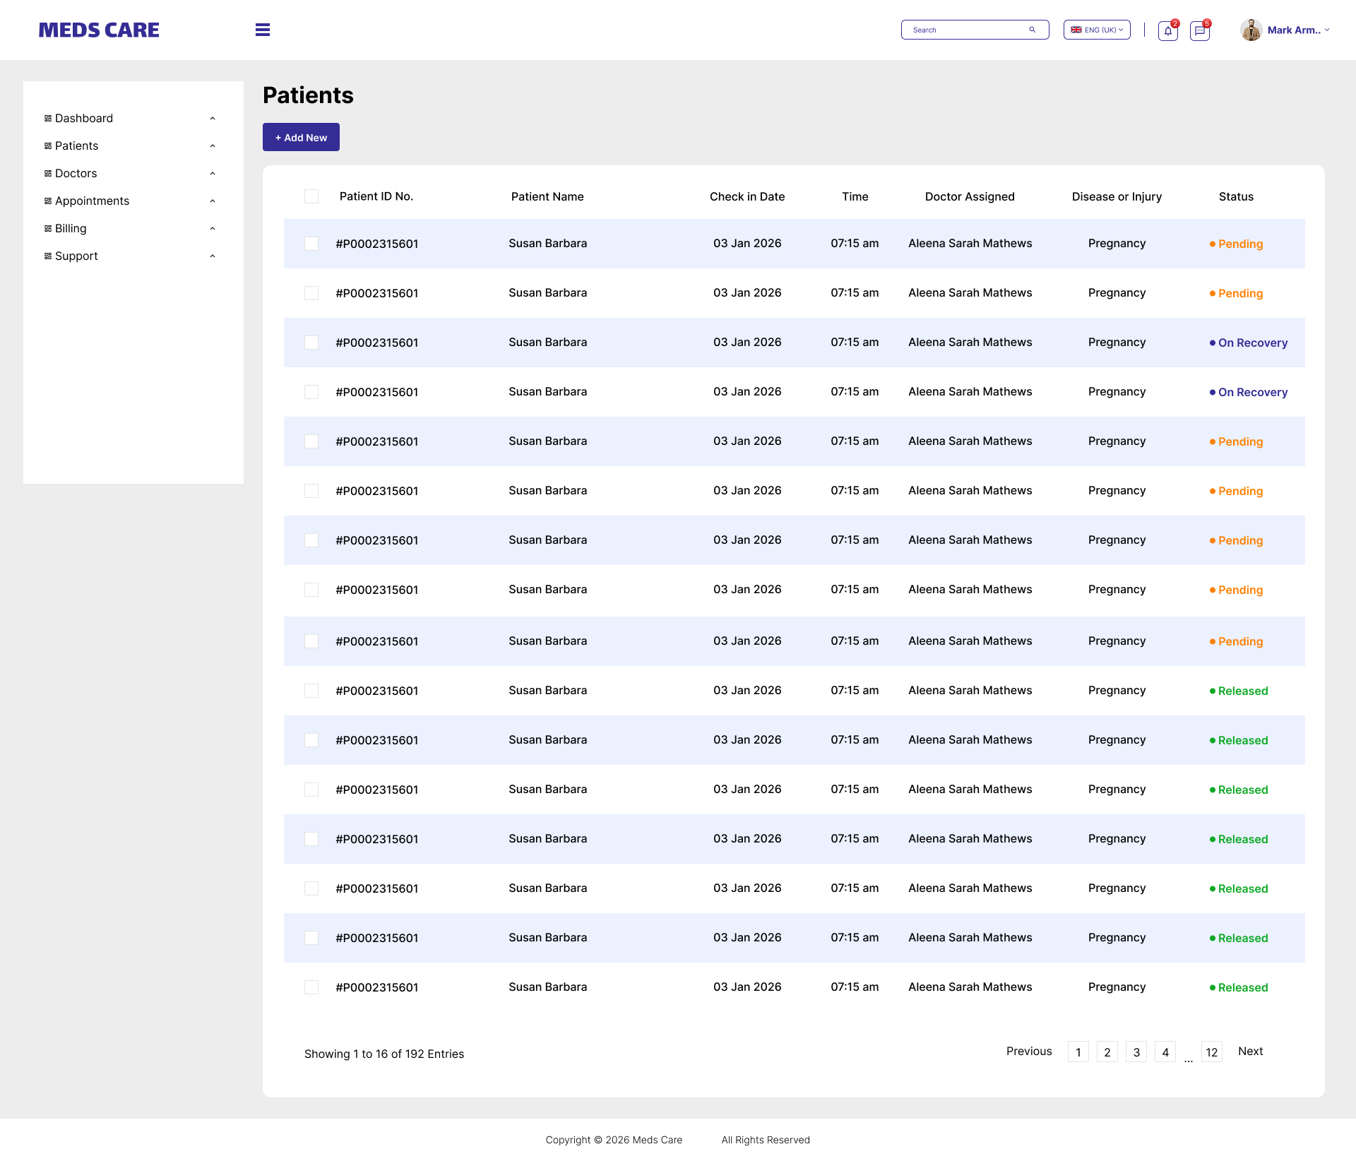Click inside the Search input field

(968, 30)
